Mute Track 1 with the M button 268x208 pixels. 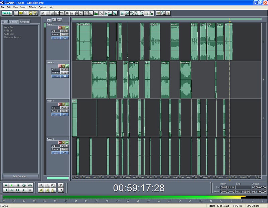[67, 28]
